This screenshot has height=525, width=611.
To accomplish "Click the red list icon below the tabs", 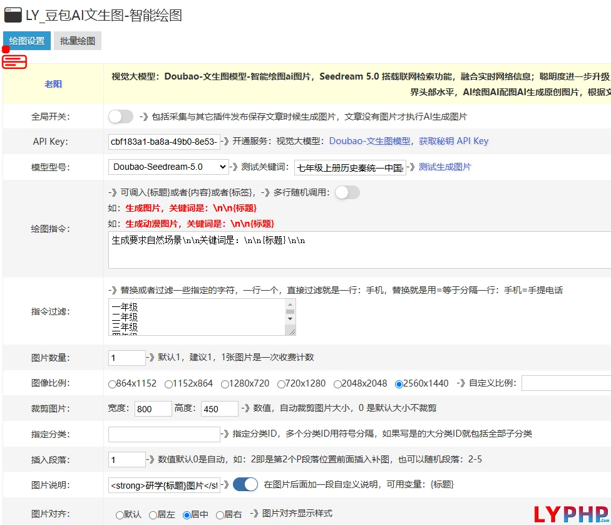I will point(14,61).
